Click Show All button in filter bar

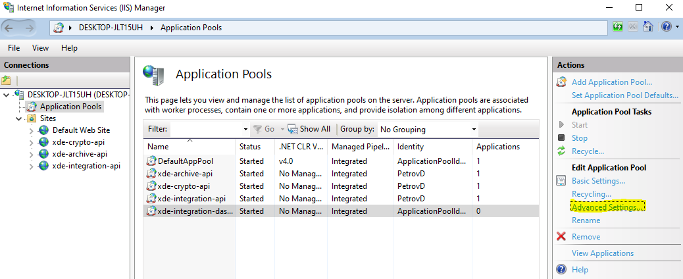coord(309,129)
